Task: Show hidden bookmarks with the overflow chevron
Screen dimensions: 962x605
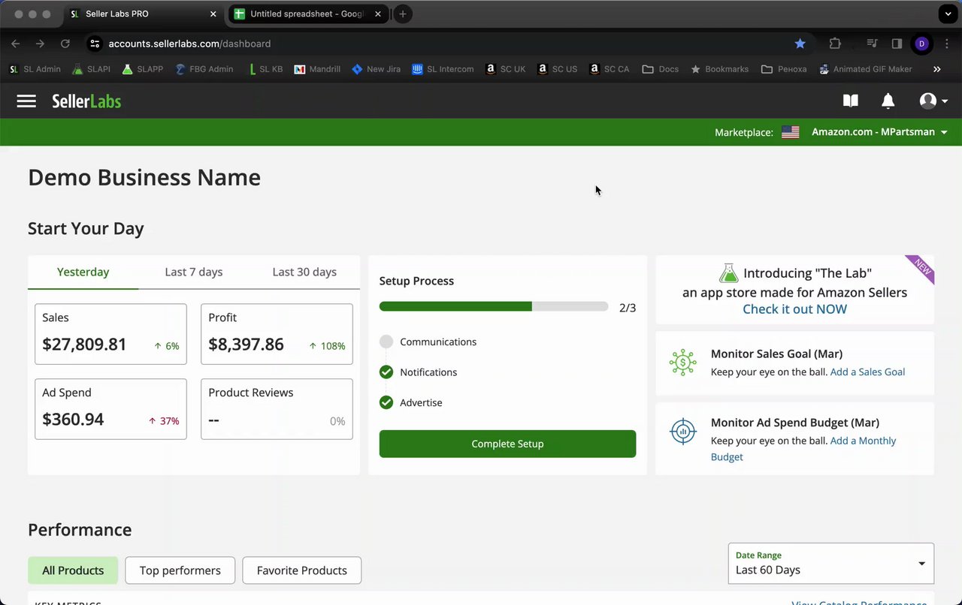Action: pos(936,69)
